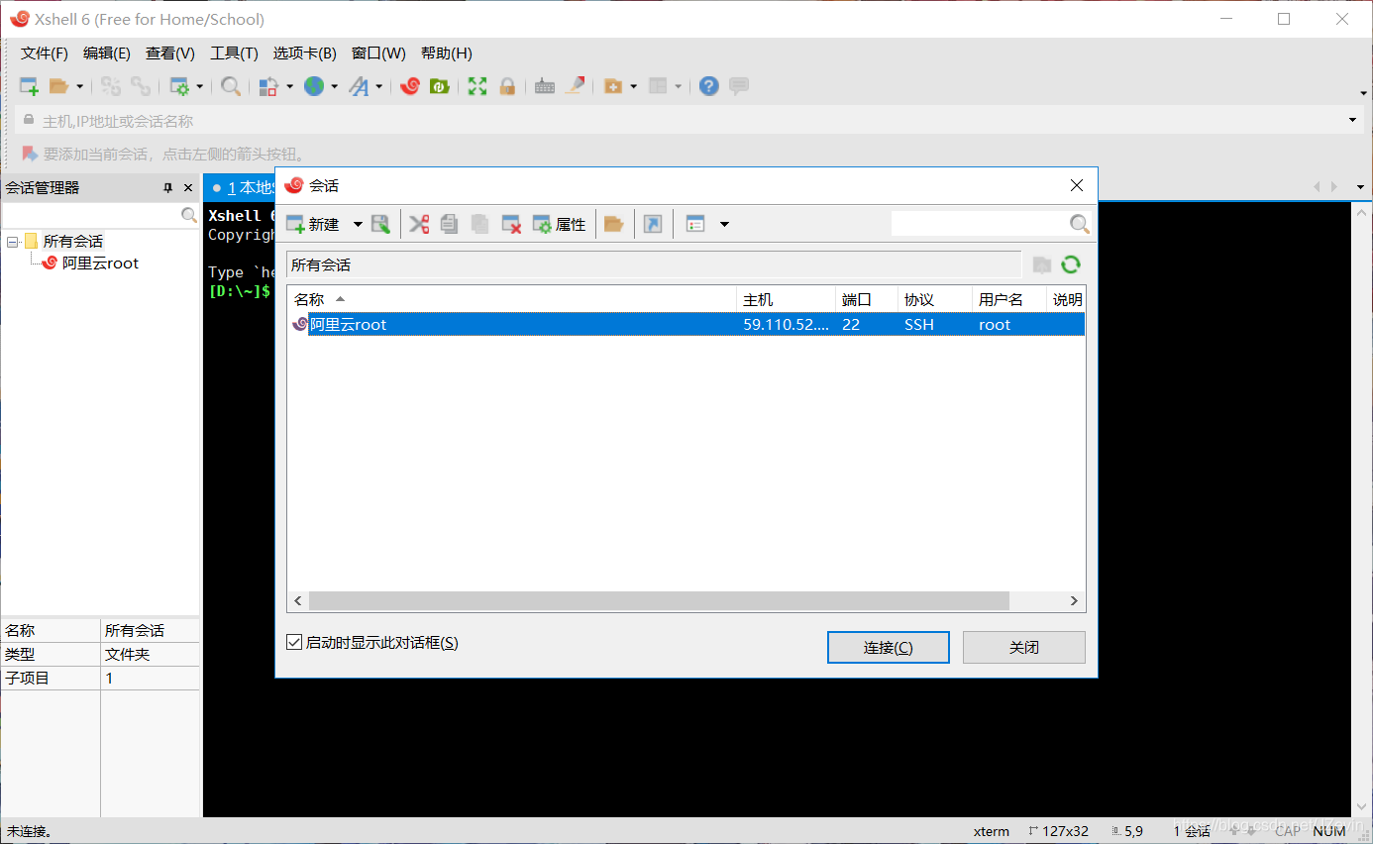Click the New session icon in main toolbar
Screen dimensions: 1373x844
pos(29,86)
